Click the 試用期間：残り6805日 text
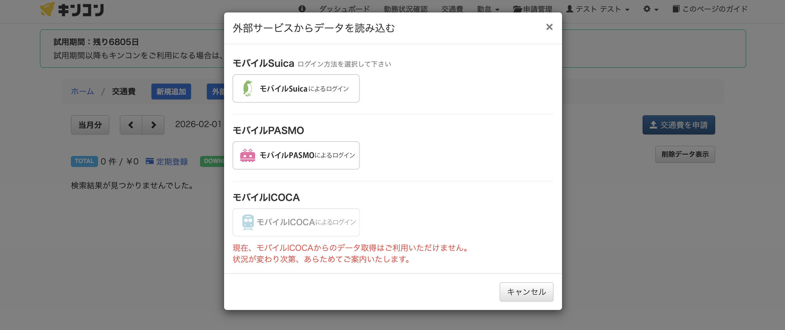Screen dimensions: 785x330 [96, 42]
